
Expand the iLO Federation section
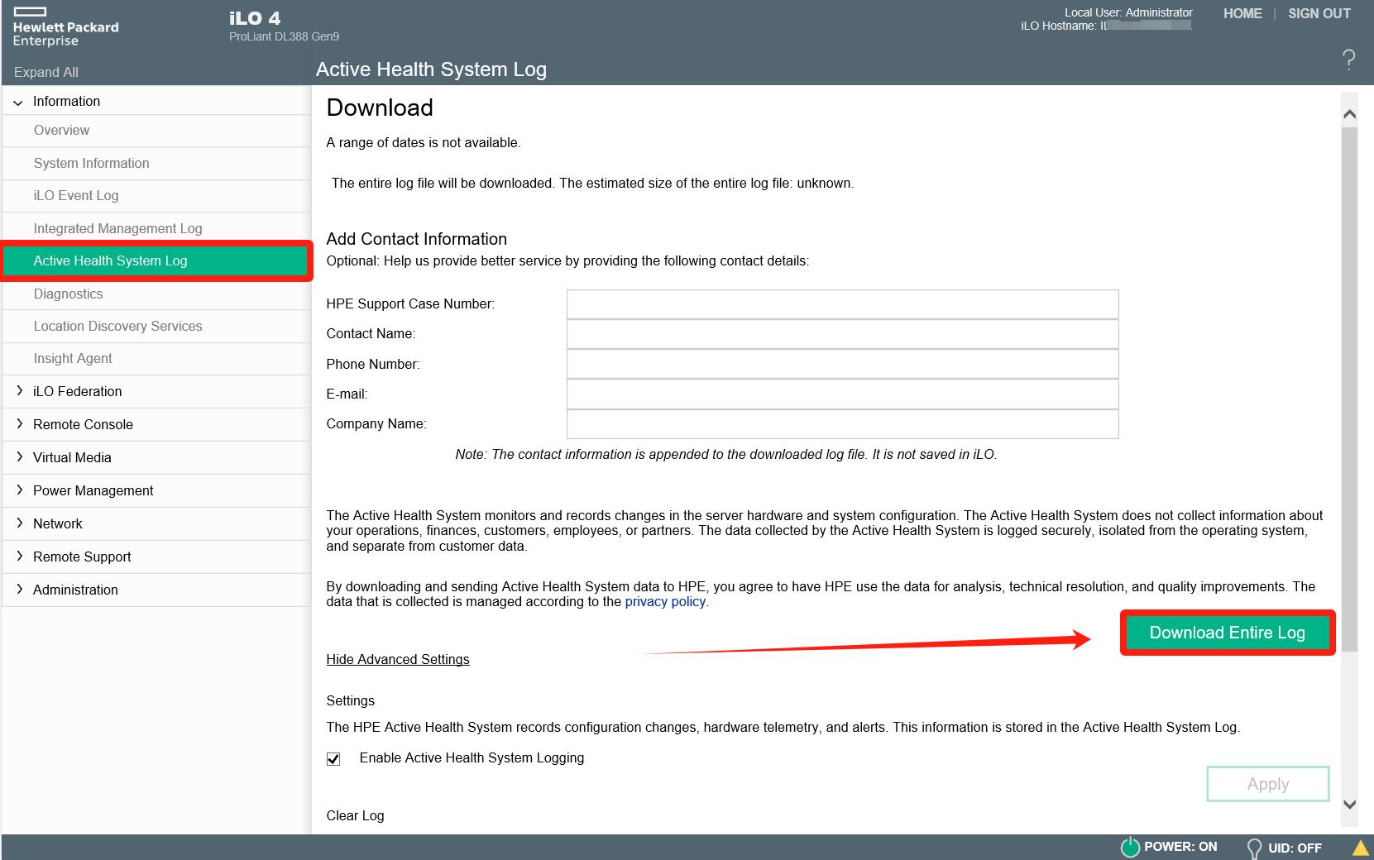[x=20, y=391]
